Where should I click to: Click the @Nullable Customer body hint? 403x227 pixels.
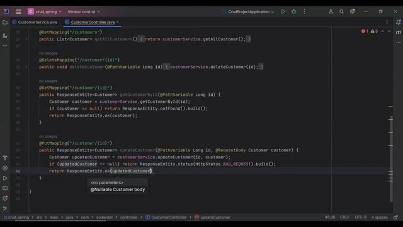click(118, 189)
